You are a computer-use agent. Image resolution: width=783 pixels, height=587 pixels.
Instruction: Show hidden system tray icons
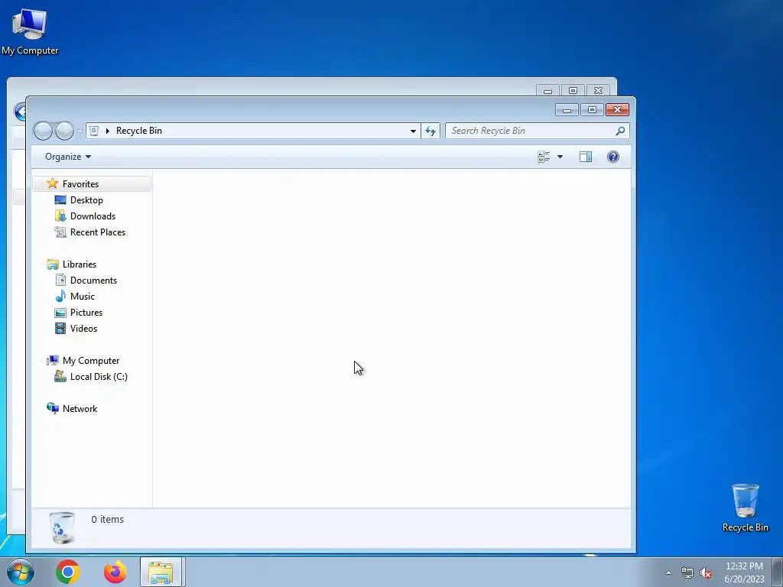coord(668,572)
